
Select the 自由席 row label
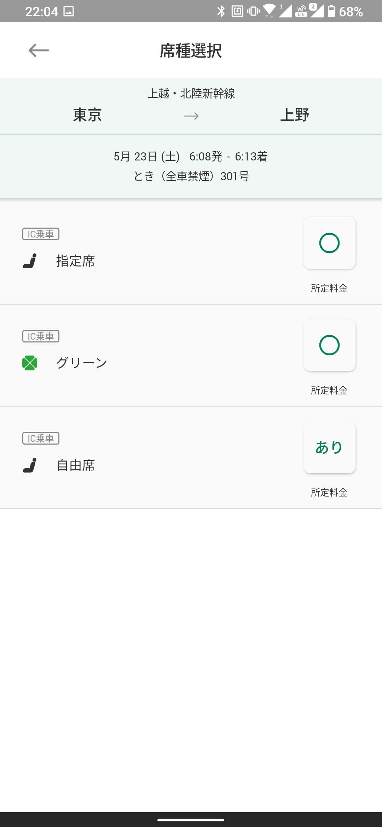click(x=75, y=465)
